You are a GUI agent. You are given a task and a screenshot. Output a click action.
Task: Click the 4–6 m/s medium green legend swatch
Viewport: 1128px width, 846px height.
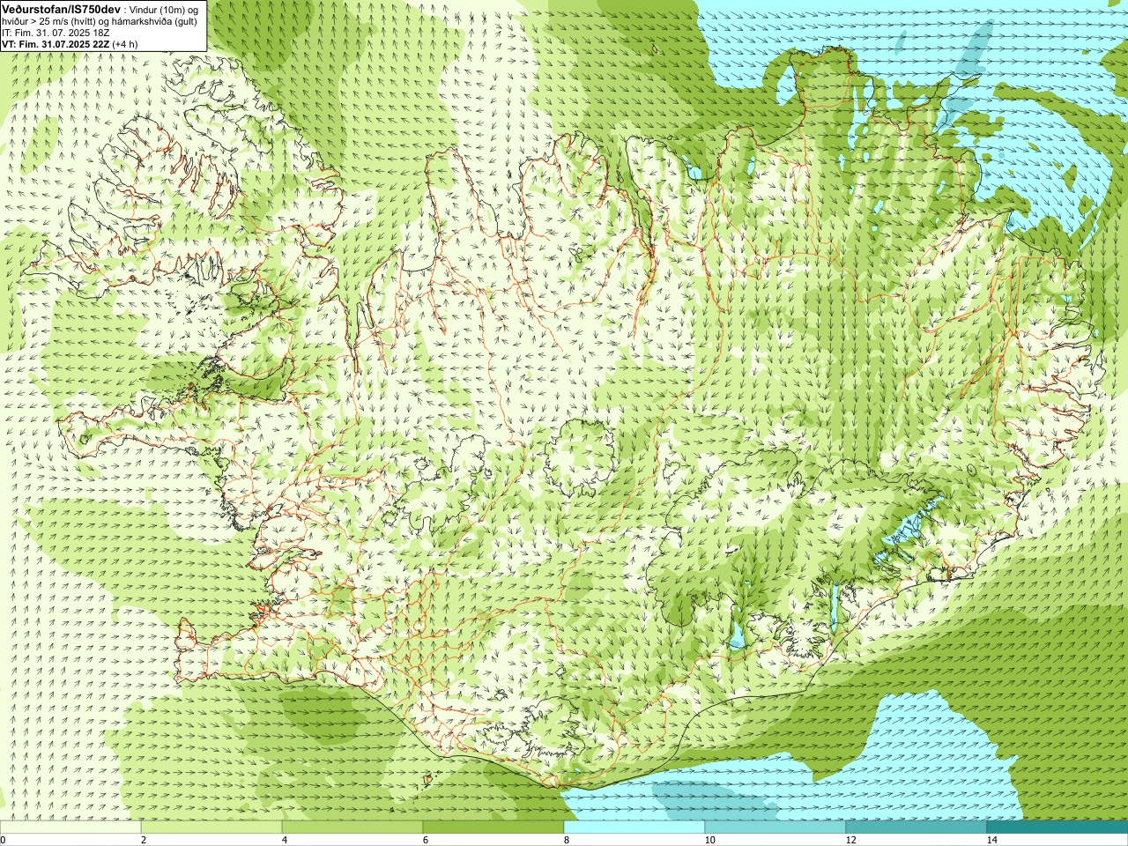click(352, 827)
